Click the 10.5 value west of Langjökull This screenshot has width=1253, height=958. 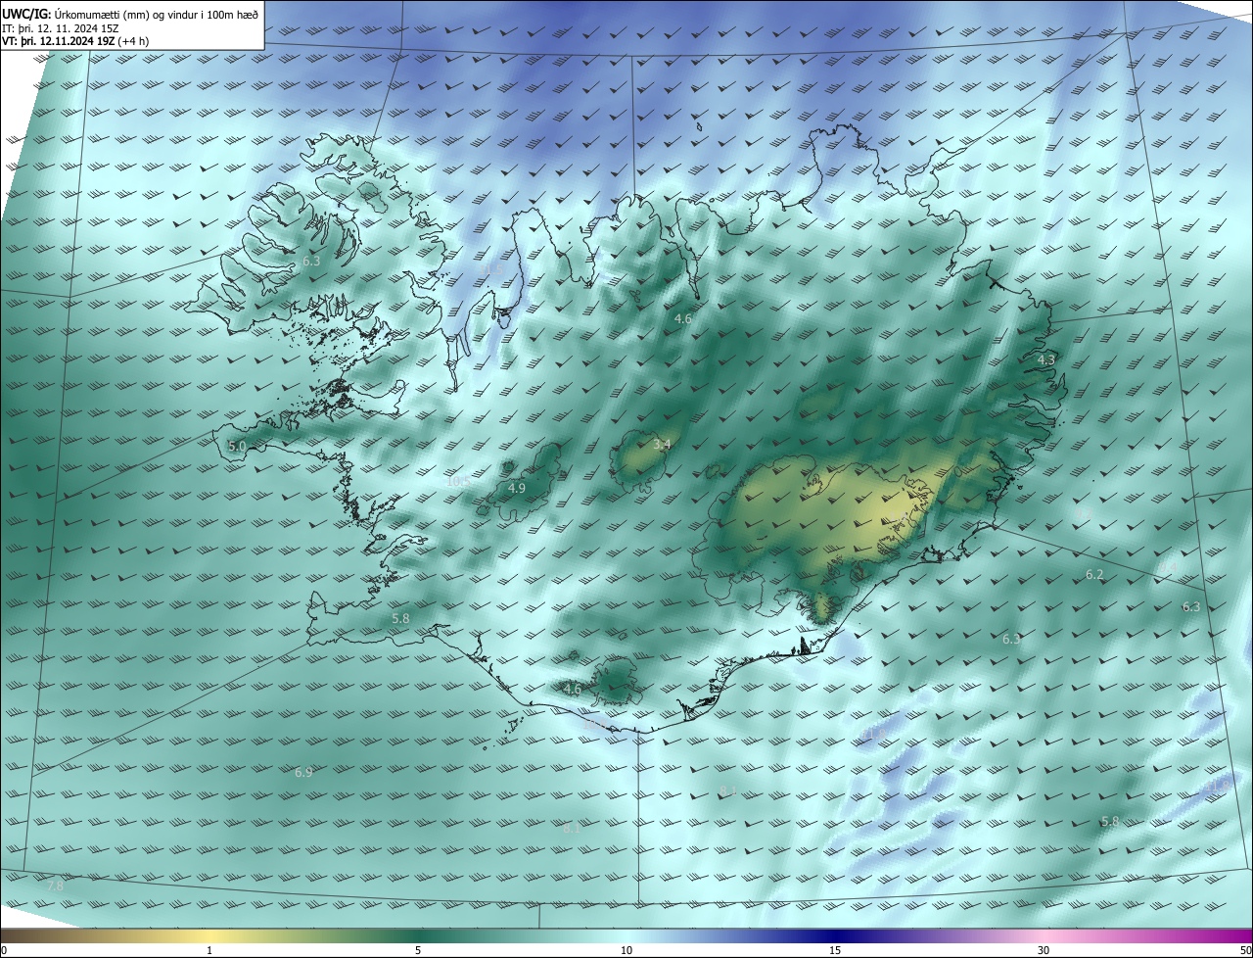(457, 481)
